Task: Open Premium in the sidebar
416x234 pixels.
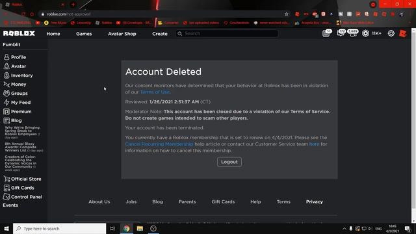Action: (18, 111)
